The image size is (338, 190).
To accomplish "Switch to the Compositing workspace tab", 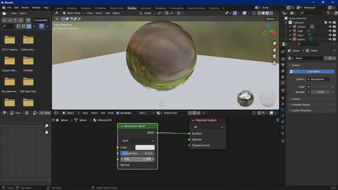I will [176, 8].
